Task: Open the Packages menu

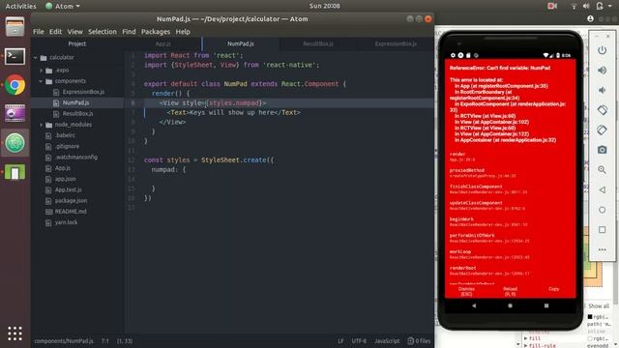Action: pyautogui.click(x=156, y=32)
